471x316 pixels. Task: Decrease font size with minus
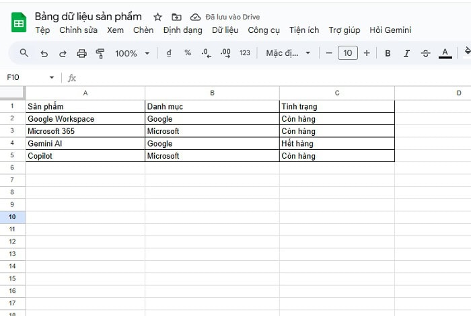click(x=329, y=53)
